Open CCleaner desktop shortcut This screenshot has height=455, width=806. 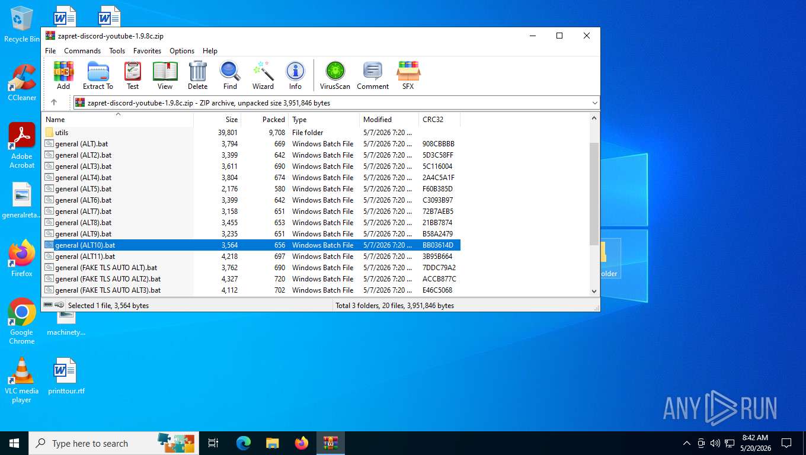22,82
